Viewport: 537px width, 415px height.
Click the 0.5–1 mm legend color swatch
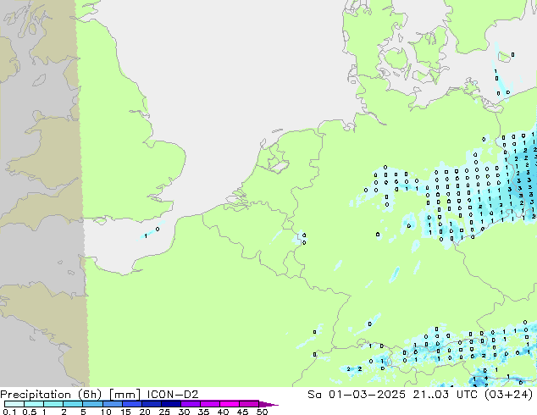pos(34,404)
